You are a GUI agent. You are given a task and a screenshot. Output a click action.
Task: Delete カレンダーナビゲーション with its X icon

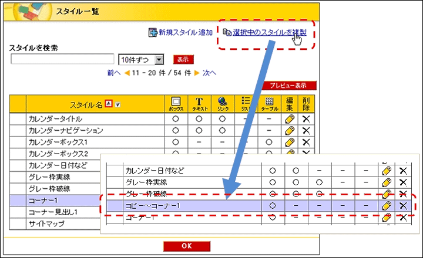click(306, 131)
